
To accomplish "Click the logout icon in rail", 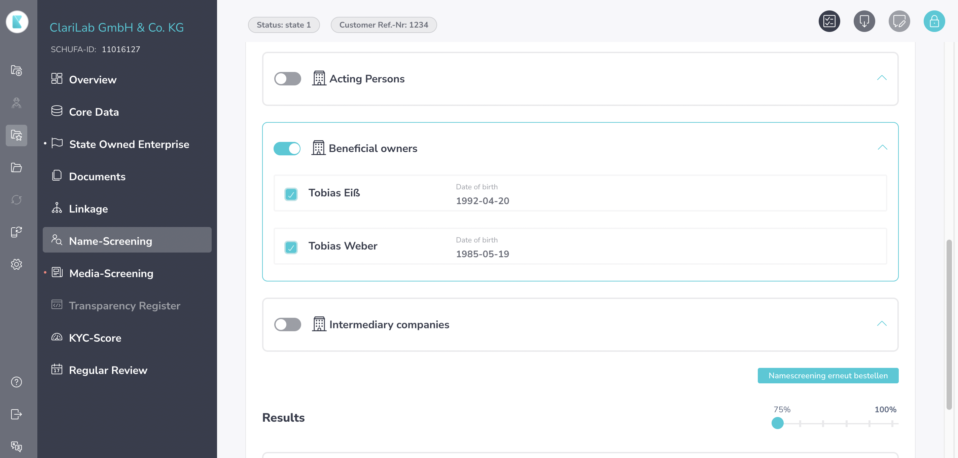I will pos(16,414).
